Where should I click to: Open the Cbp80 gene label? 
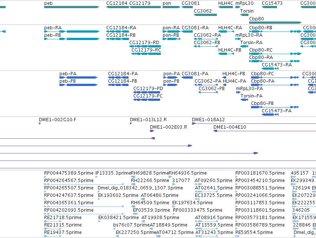[257, 19]
